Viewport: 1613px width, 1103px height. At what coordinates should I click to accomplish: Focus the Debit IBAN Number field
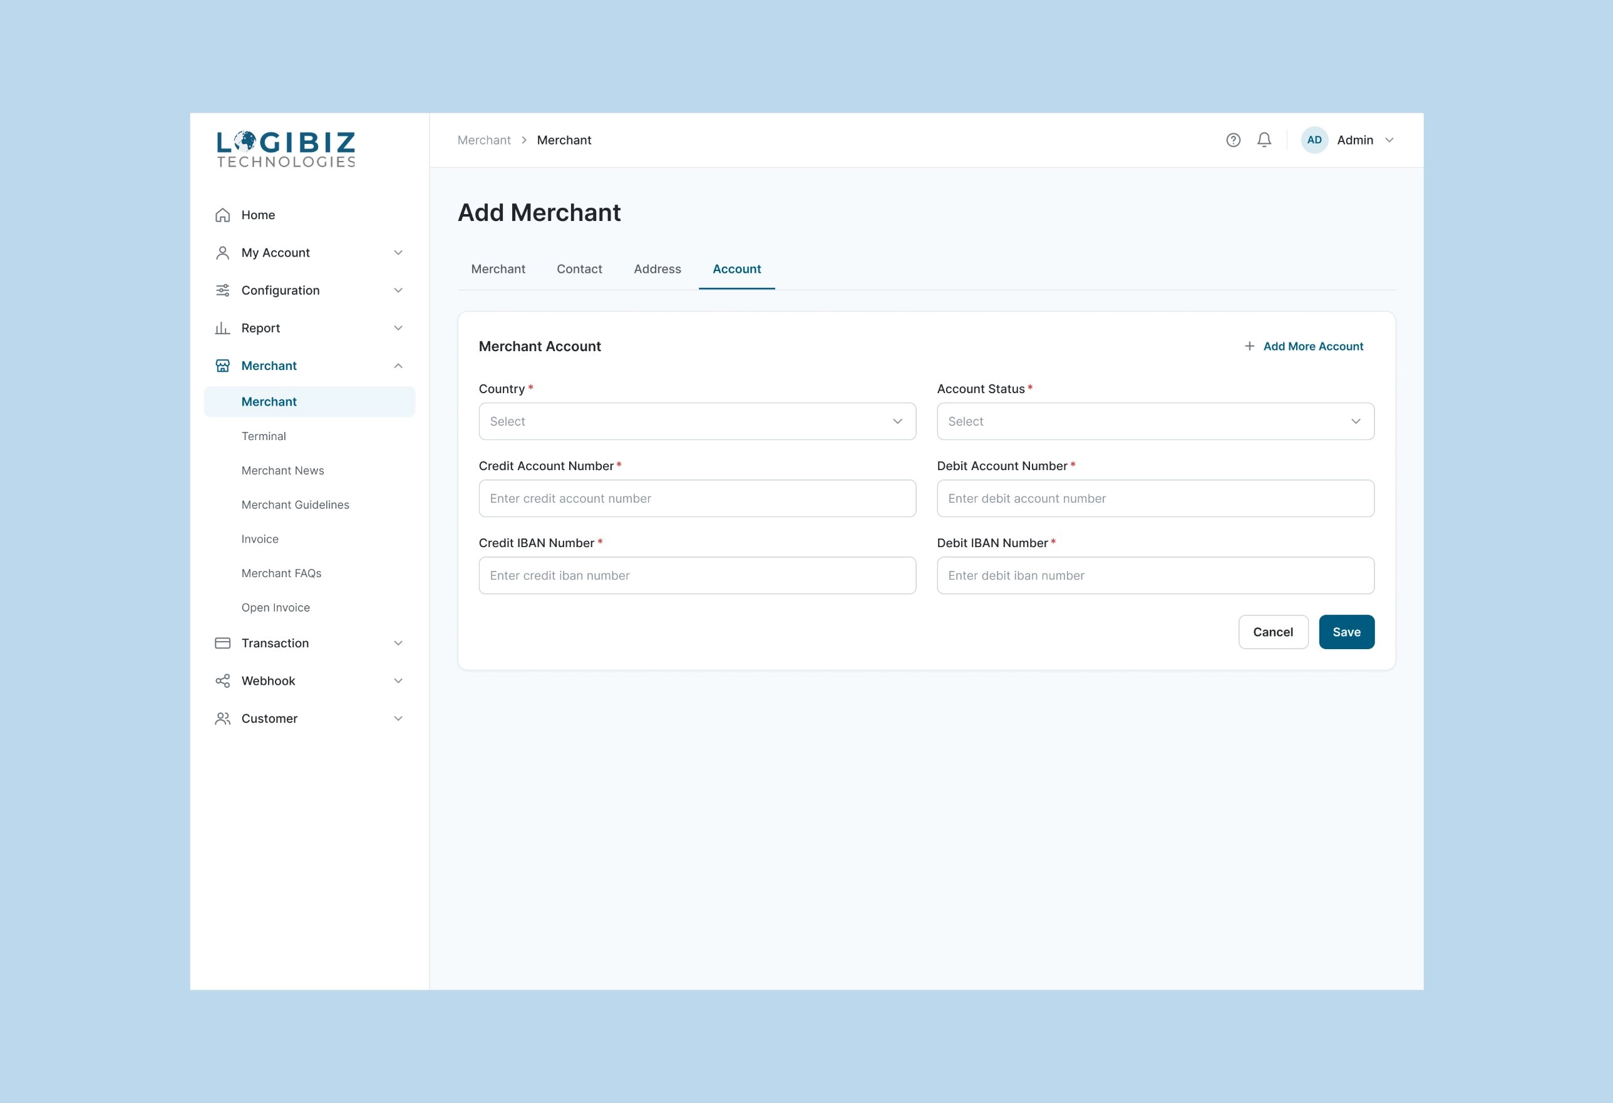(1155, 575)
